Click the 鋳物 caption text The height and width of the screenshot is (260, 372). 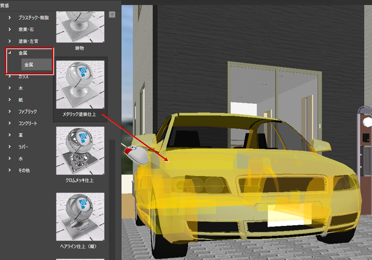pos(79,48)
